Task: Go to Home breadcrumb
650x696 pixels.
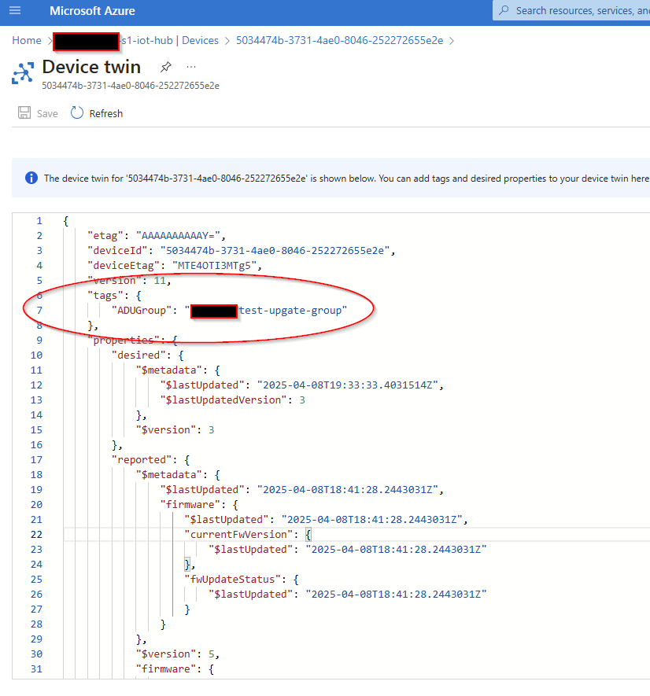Action: click(27, 40)
